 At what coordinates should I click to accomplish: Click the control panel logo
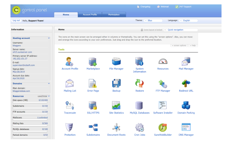(30, 10)
